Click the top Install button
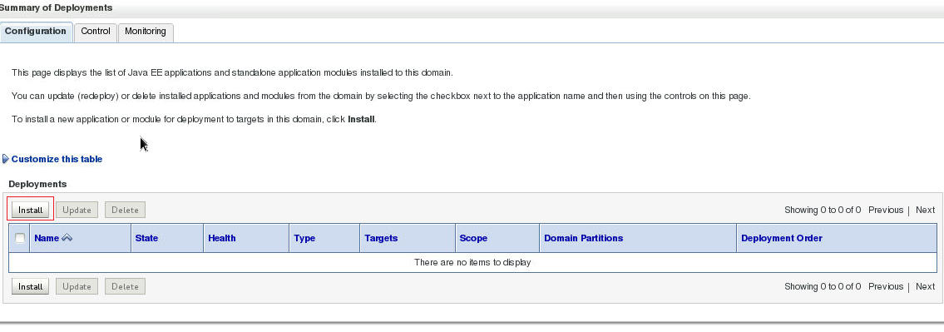 click(30, 210)
